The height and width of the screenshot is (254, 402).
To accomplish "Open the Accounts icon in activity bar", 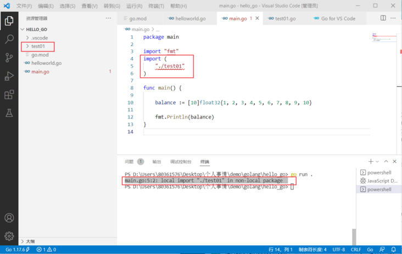I will point(9,218).
